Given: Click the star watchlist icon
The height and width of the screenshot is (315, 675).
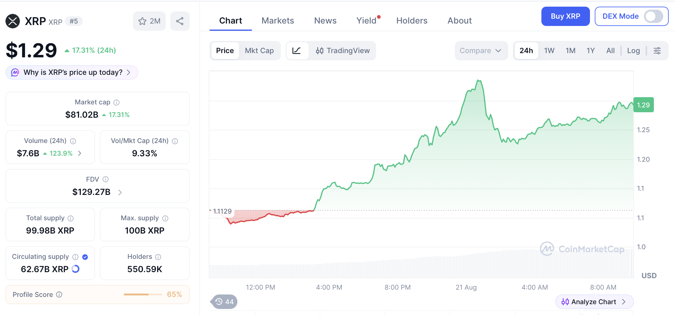Looking at the screenshot, I should click(x=142, y=21).
